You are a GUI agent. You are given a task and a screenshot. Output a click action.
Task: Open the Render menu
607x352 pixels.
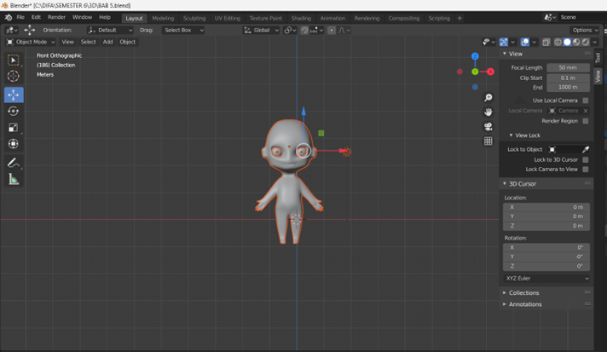[56, 17]
